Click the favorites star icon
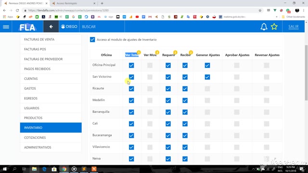 (x=274, y=26)
